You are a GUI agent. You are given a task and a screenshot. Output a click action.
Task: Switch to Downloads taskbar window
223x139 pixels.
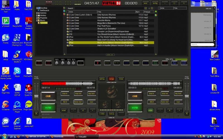(x=61, y=137)
